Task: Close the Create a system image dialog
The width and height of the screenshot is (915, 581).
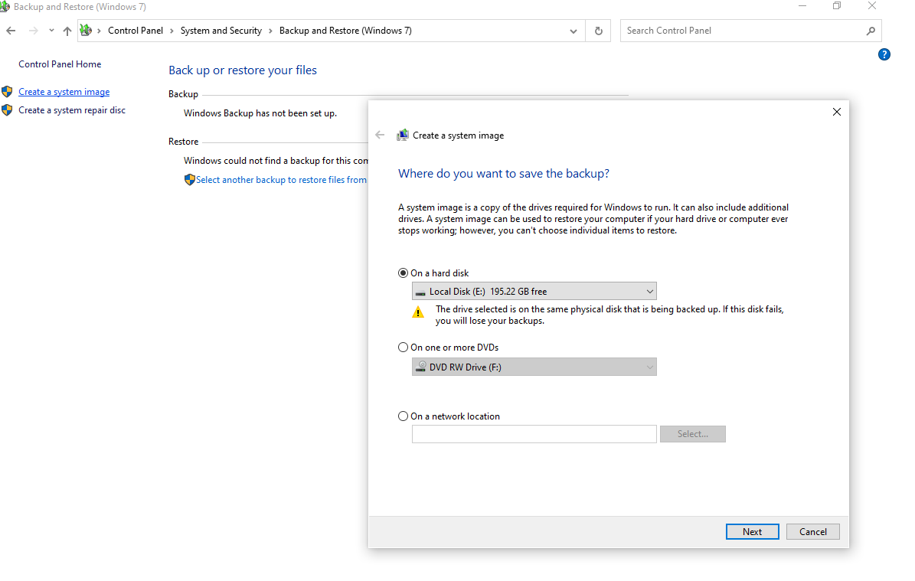Action: tap(836, 112)
